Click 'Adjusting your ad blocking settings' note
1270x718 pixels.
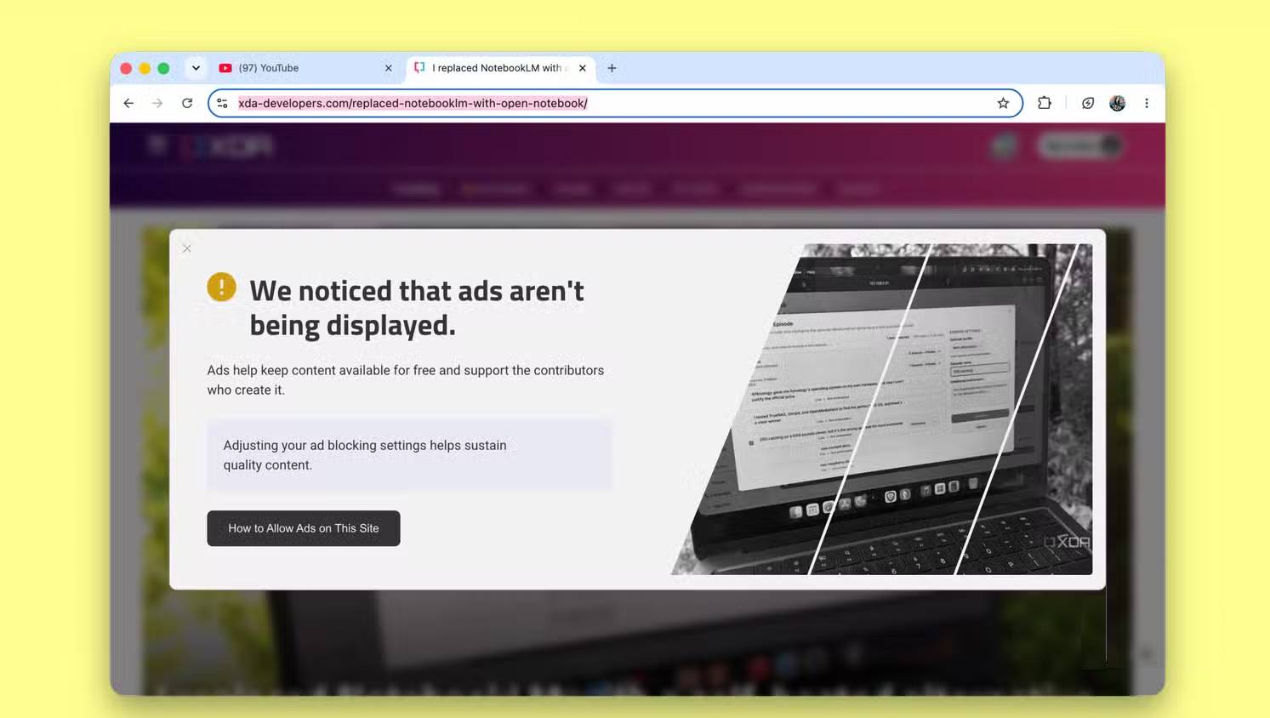coord(409,455)
